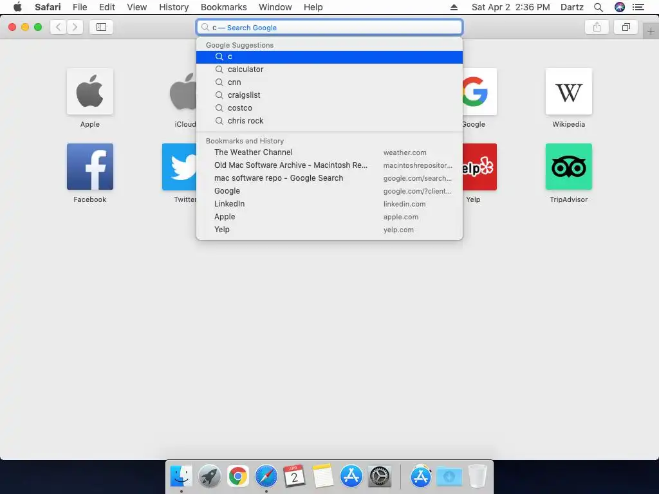This screenshot has height=494, width=659.
Task: Open the Trash in the Dock
Action: (x=478, y=477)
